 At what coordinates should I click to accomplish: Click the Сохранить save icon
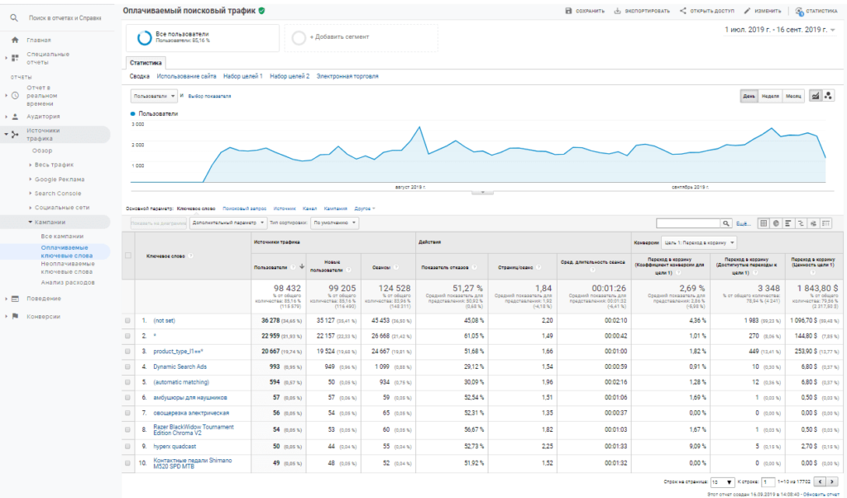568,11
